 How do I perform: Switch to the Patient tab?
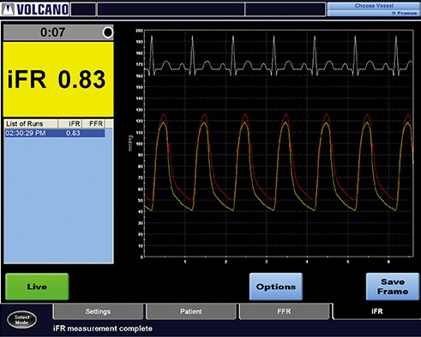191,311
